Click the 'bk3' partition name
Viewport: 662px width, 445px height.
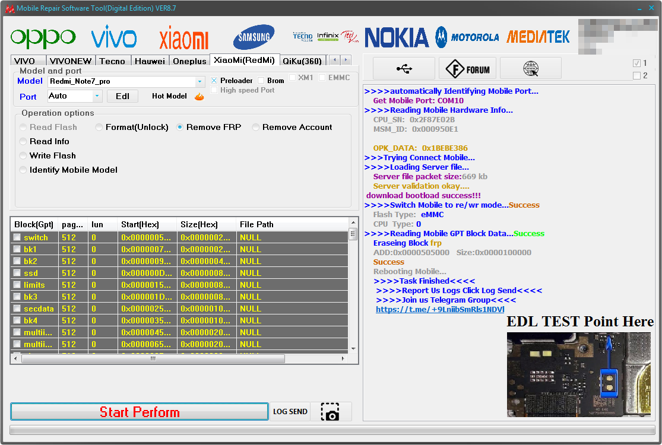[x=30, y=297]
